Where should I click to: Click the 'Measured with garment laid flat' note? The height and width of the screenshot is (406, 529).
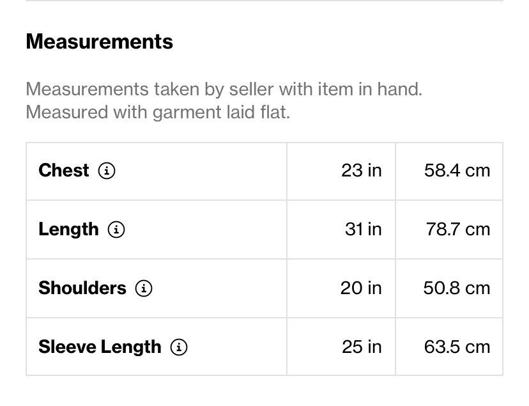[158, 112]
